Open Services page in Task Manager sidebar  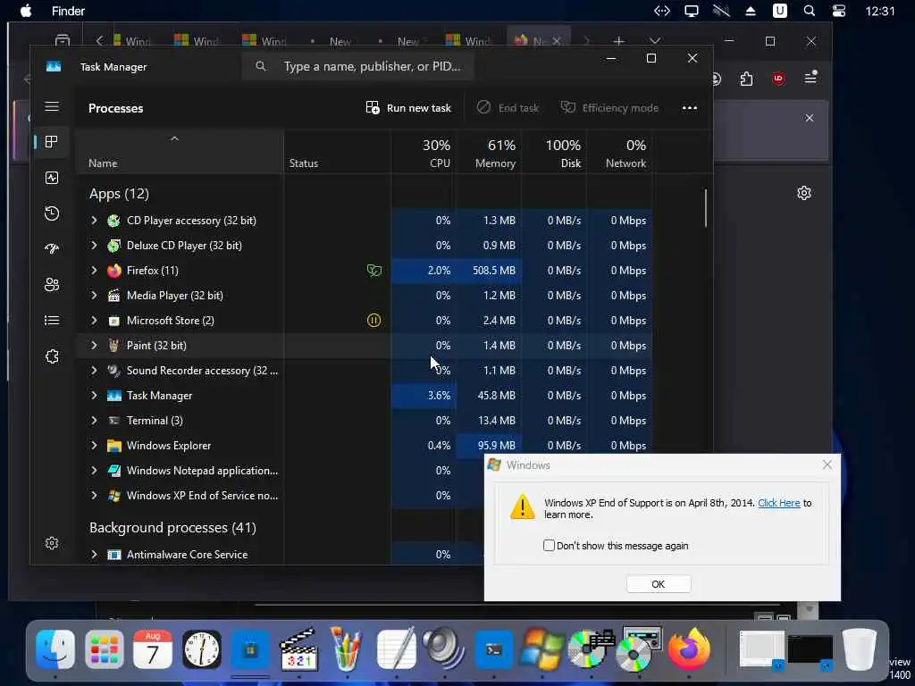tap(52, 356)
